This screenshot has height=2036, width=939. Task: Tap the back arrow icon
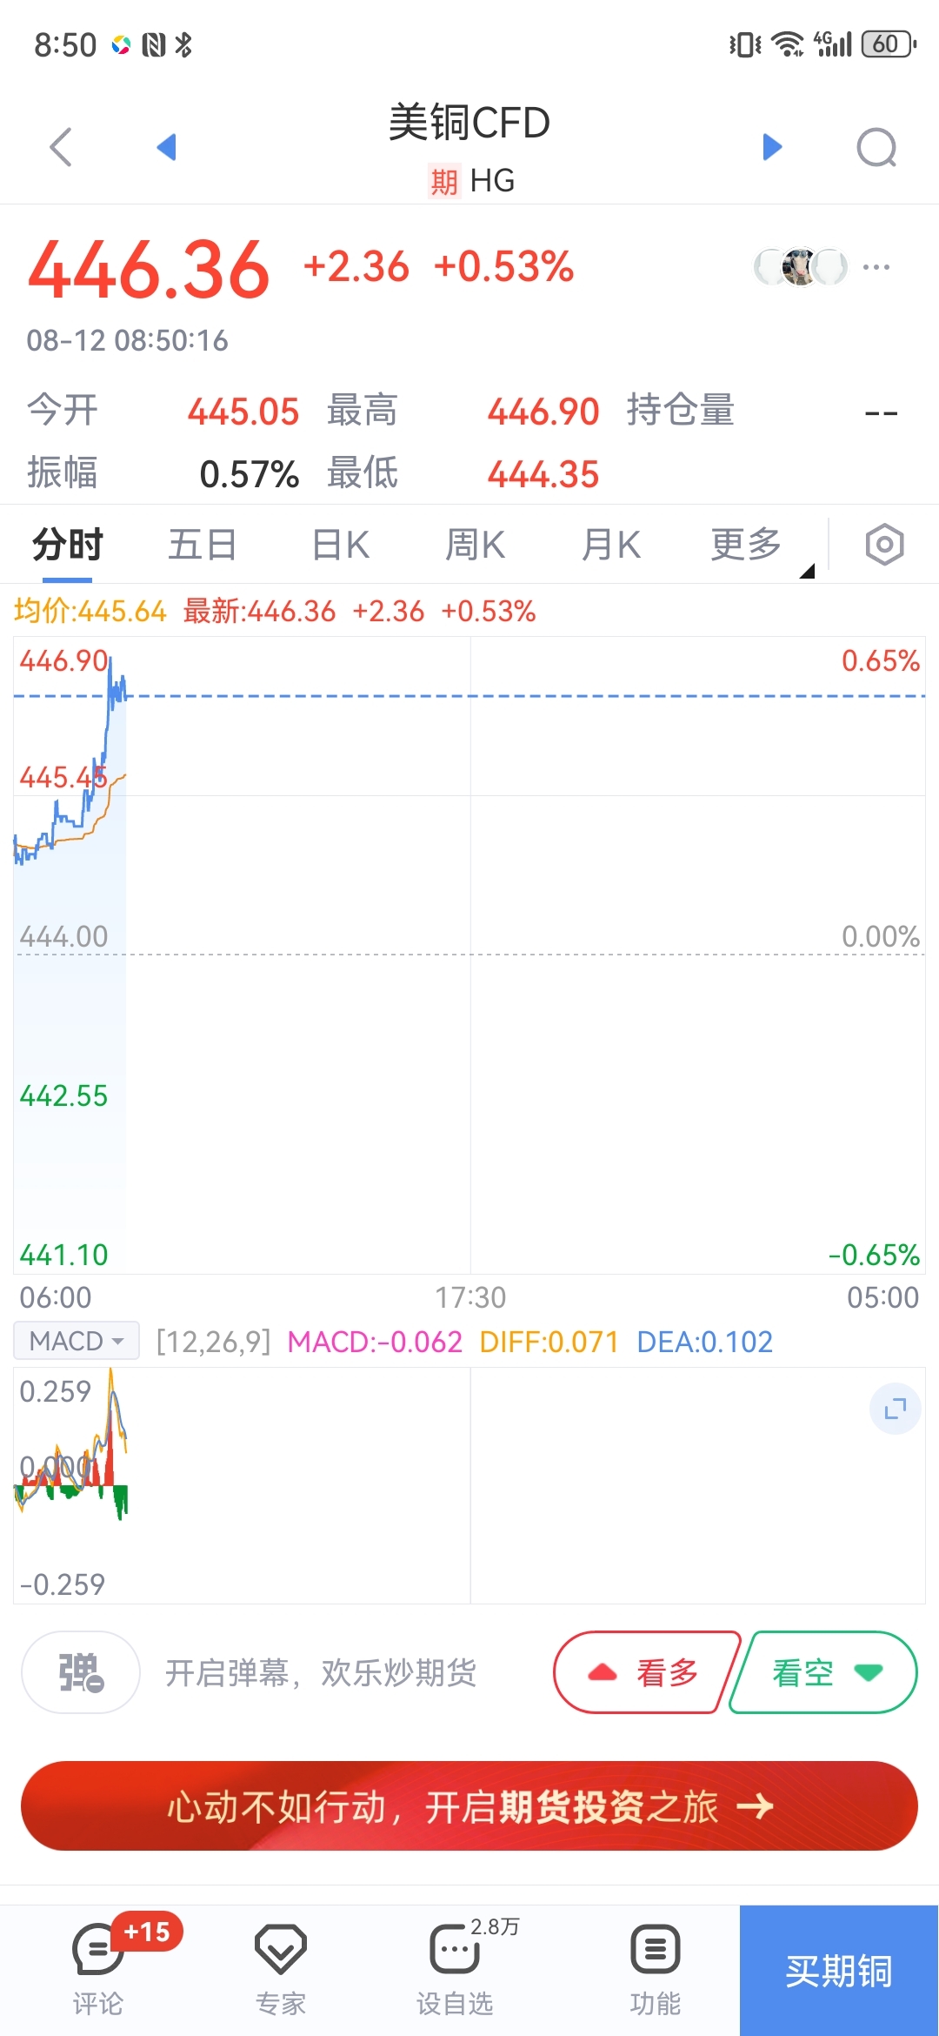click(x=61, y=146)
